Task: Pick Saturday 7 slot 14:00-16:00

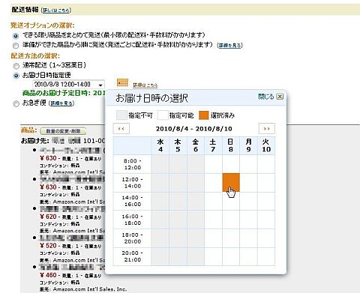Action: [213, 201]
